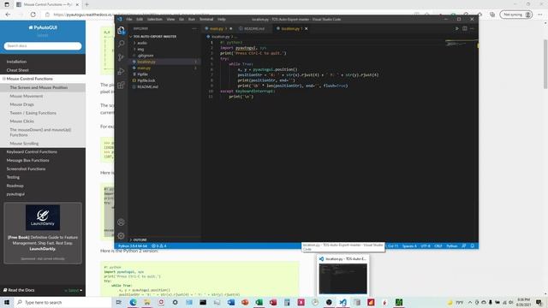548x308 pixels.
Task: Open Excel from the taskbar
Action: pos(259,302)
